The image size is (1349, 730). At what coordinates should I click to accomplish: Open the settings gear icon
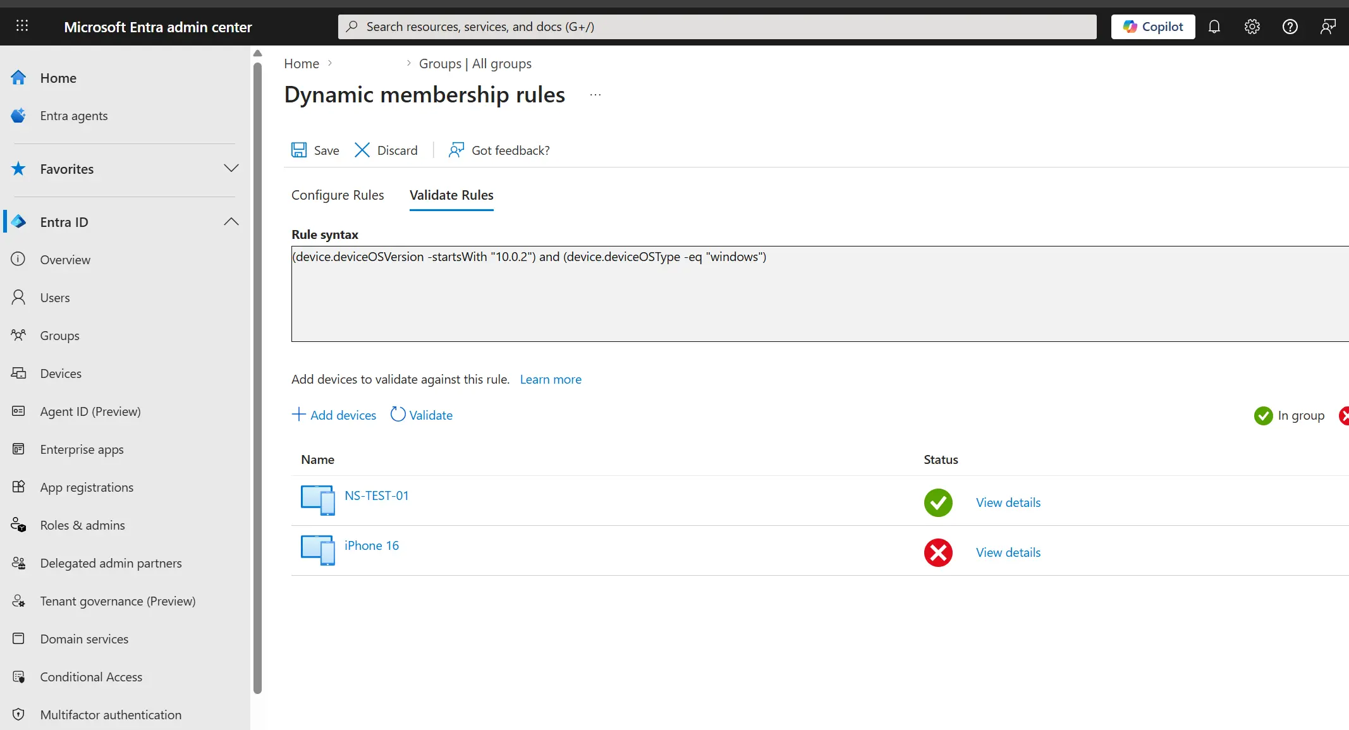pyautogui.click(x=1252, y=27)
